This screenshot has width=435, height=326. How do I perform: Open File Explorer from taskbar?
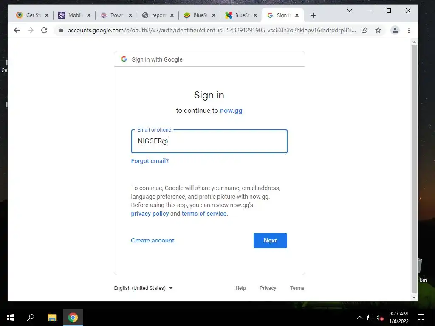(x=52, y=318)
